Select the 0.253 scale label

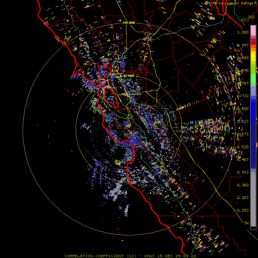pos(243,210)
